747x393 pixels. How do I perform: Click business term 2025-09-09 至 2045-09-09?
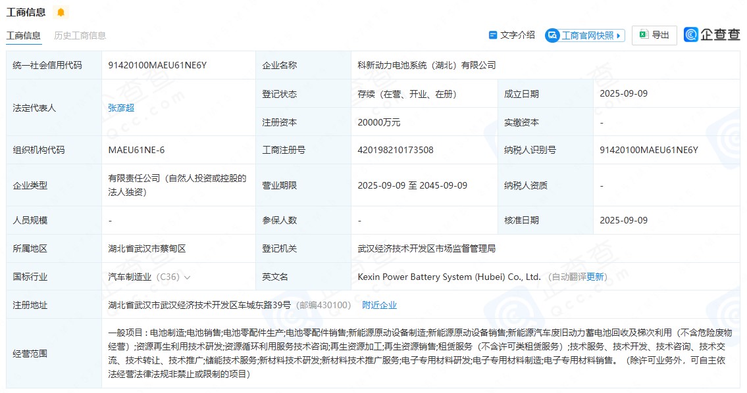pyautogui.click(x=413, y=185)
